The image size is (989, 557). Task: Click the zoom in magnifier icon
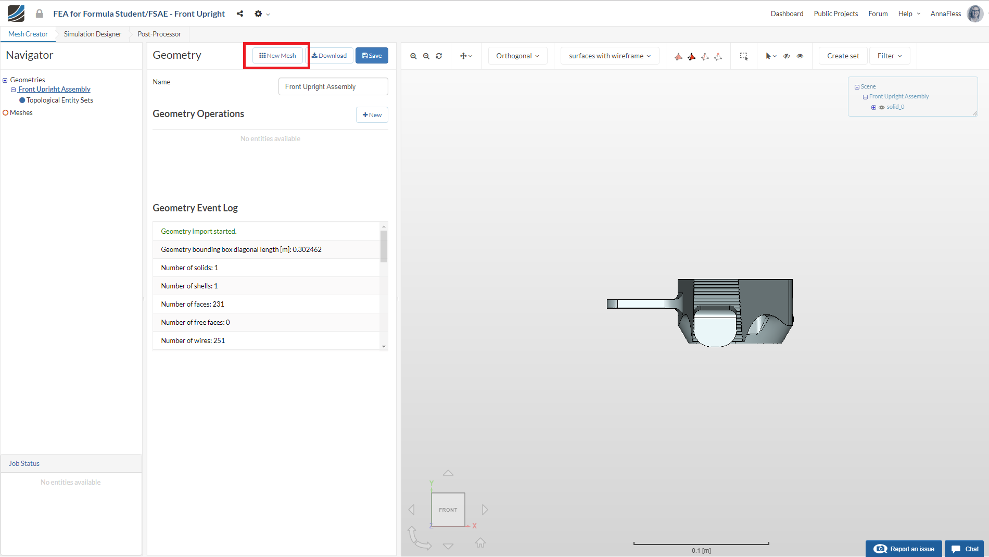[413, 56]
